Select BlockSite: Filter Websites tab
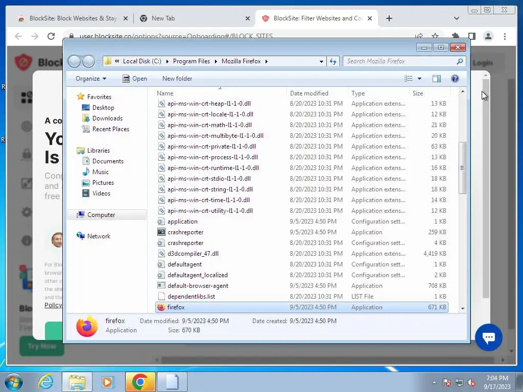 (317, 18)
